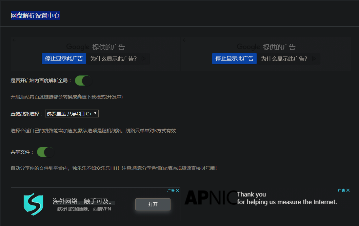359x226 pixels.
Task: Click left 停止显示此广告 button
Action: click(x=64, y=59)
